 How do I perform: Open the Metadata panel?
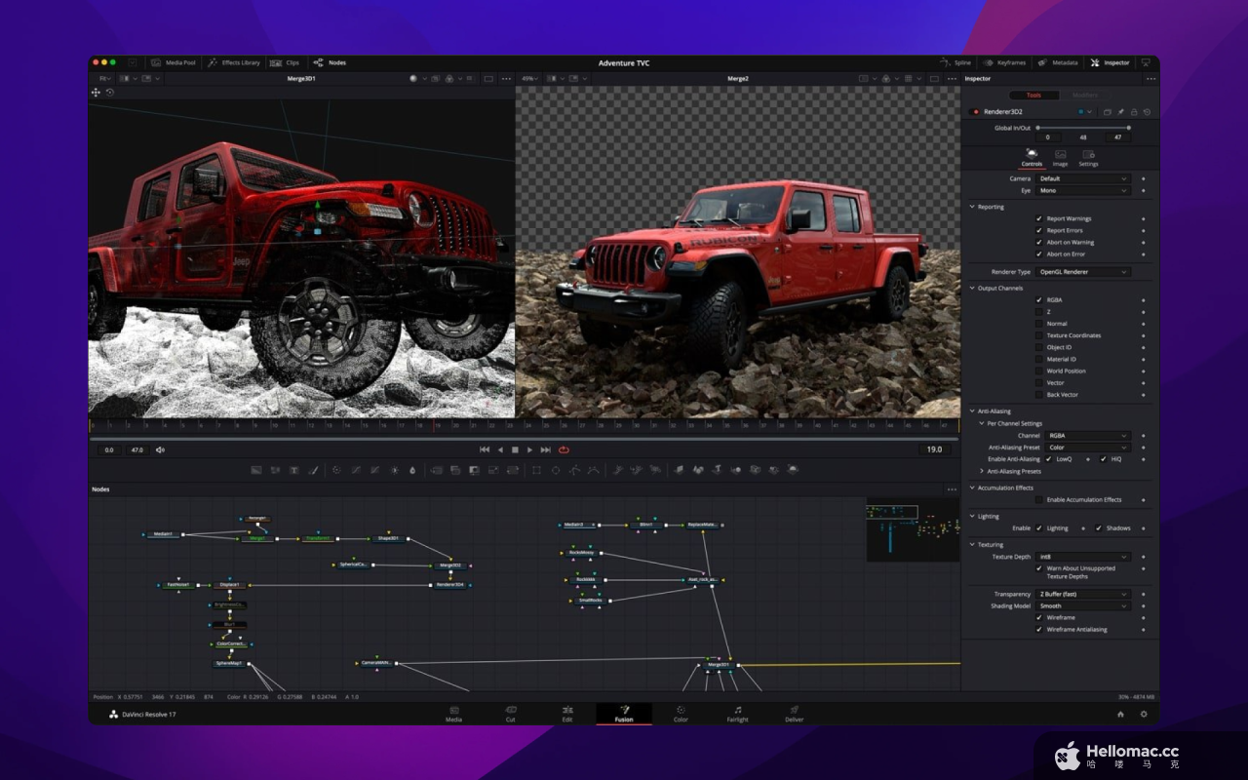point(1058,62)
